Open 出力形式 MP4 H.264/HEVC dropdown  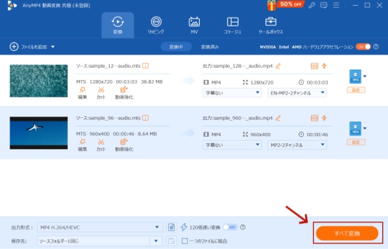(x=100, y=227)
